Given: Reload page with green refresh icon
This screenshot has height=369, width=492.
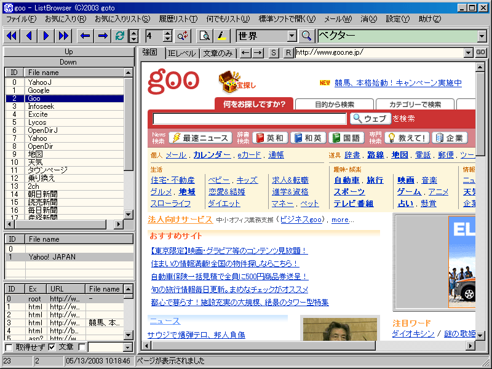Looking at the screenshot, I should pos(120,36).
